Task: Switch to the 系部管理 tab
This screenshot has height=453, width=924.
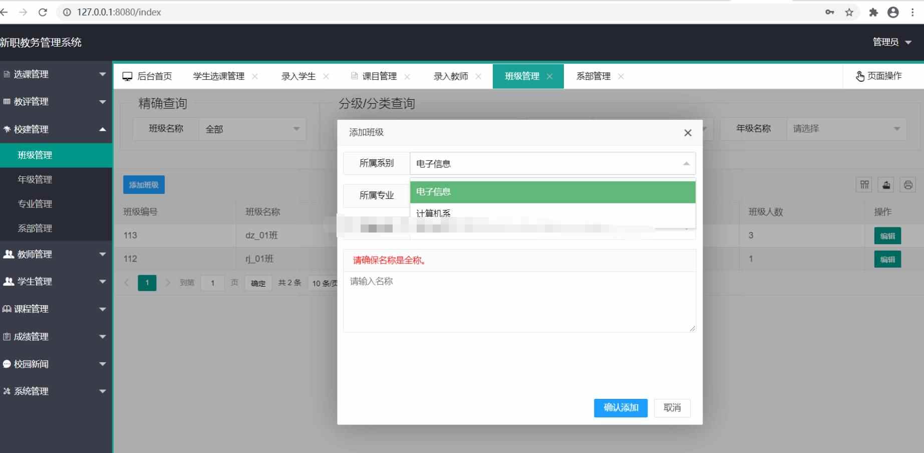Action: click(593, 76)
